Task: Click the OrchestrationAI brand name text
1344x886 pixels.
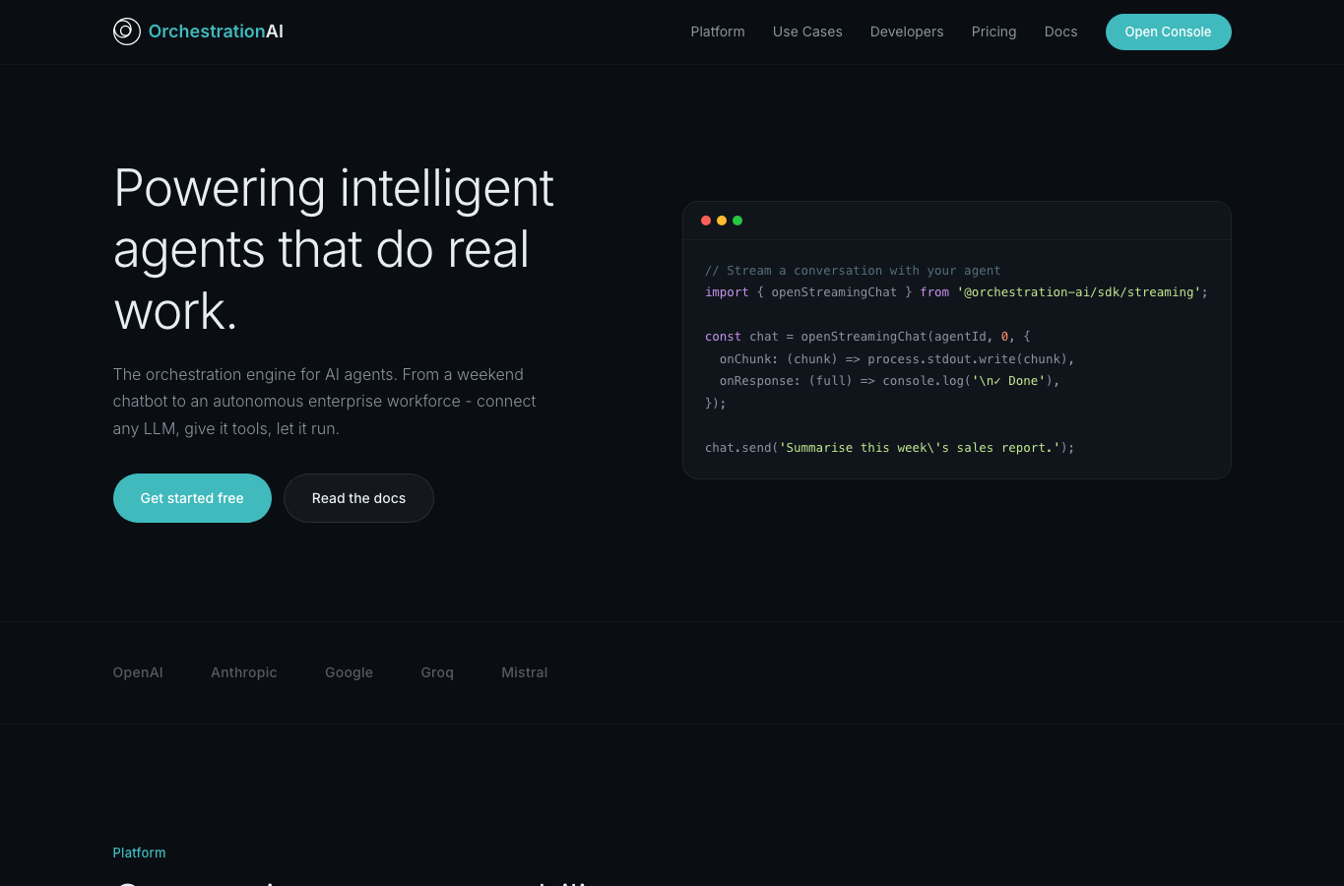Action: point(216,32)
